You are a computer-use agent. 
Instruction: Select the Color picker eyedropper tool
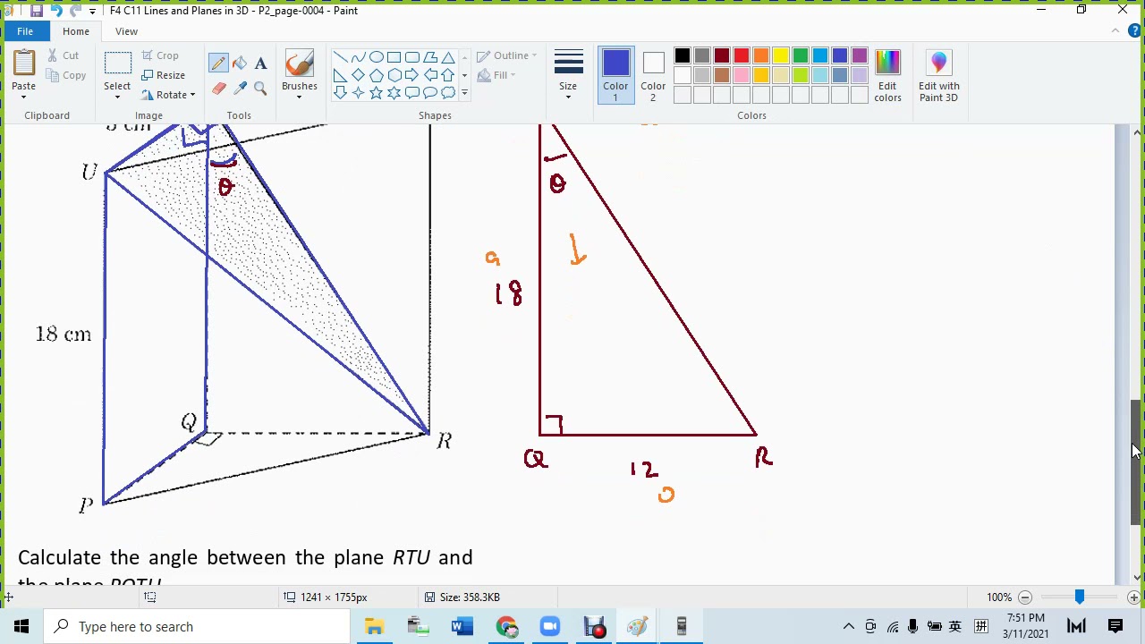pos(240,88)
